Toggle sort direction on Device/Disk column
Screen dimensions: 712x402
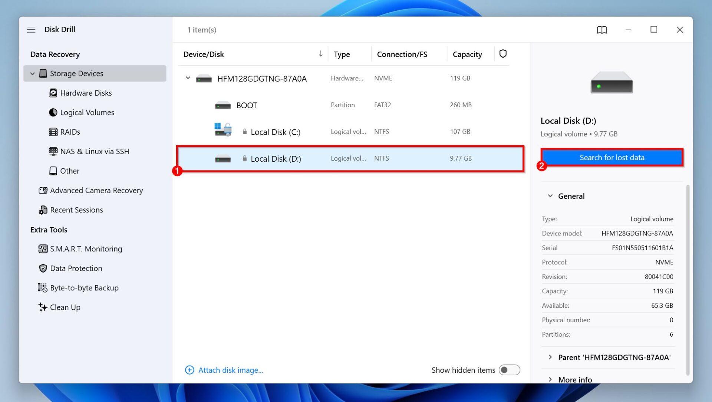(x=320, y=54)
